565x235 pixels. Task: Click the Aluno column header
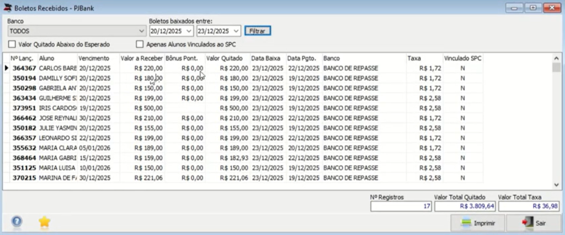[x=57, y=58]
